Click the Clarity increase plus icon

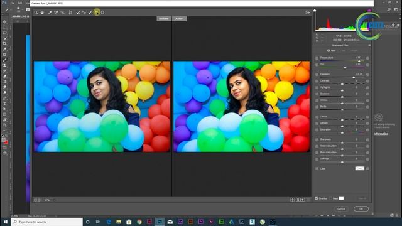point(367,117)
